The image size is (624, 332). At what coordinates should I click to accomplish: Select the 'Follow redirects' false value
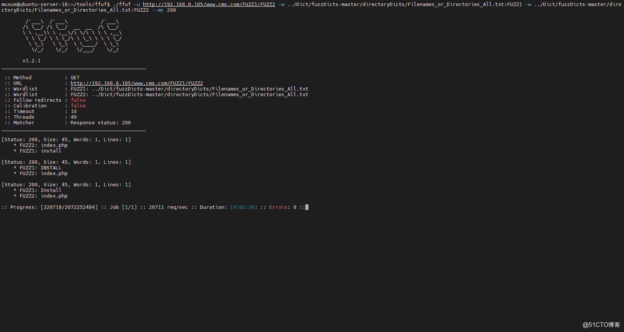tap(78, 100)
